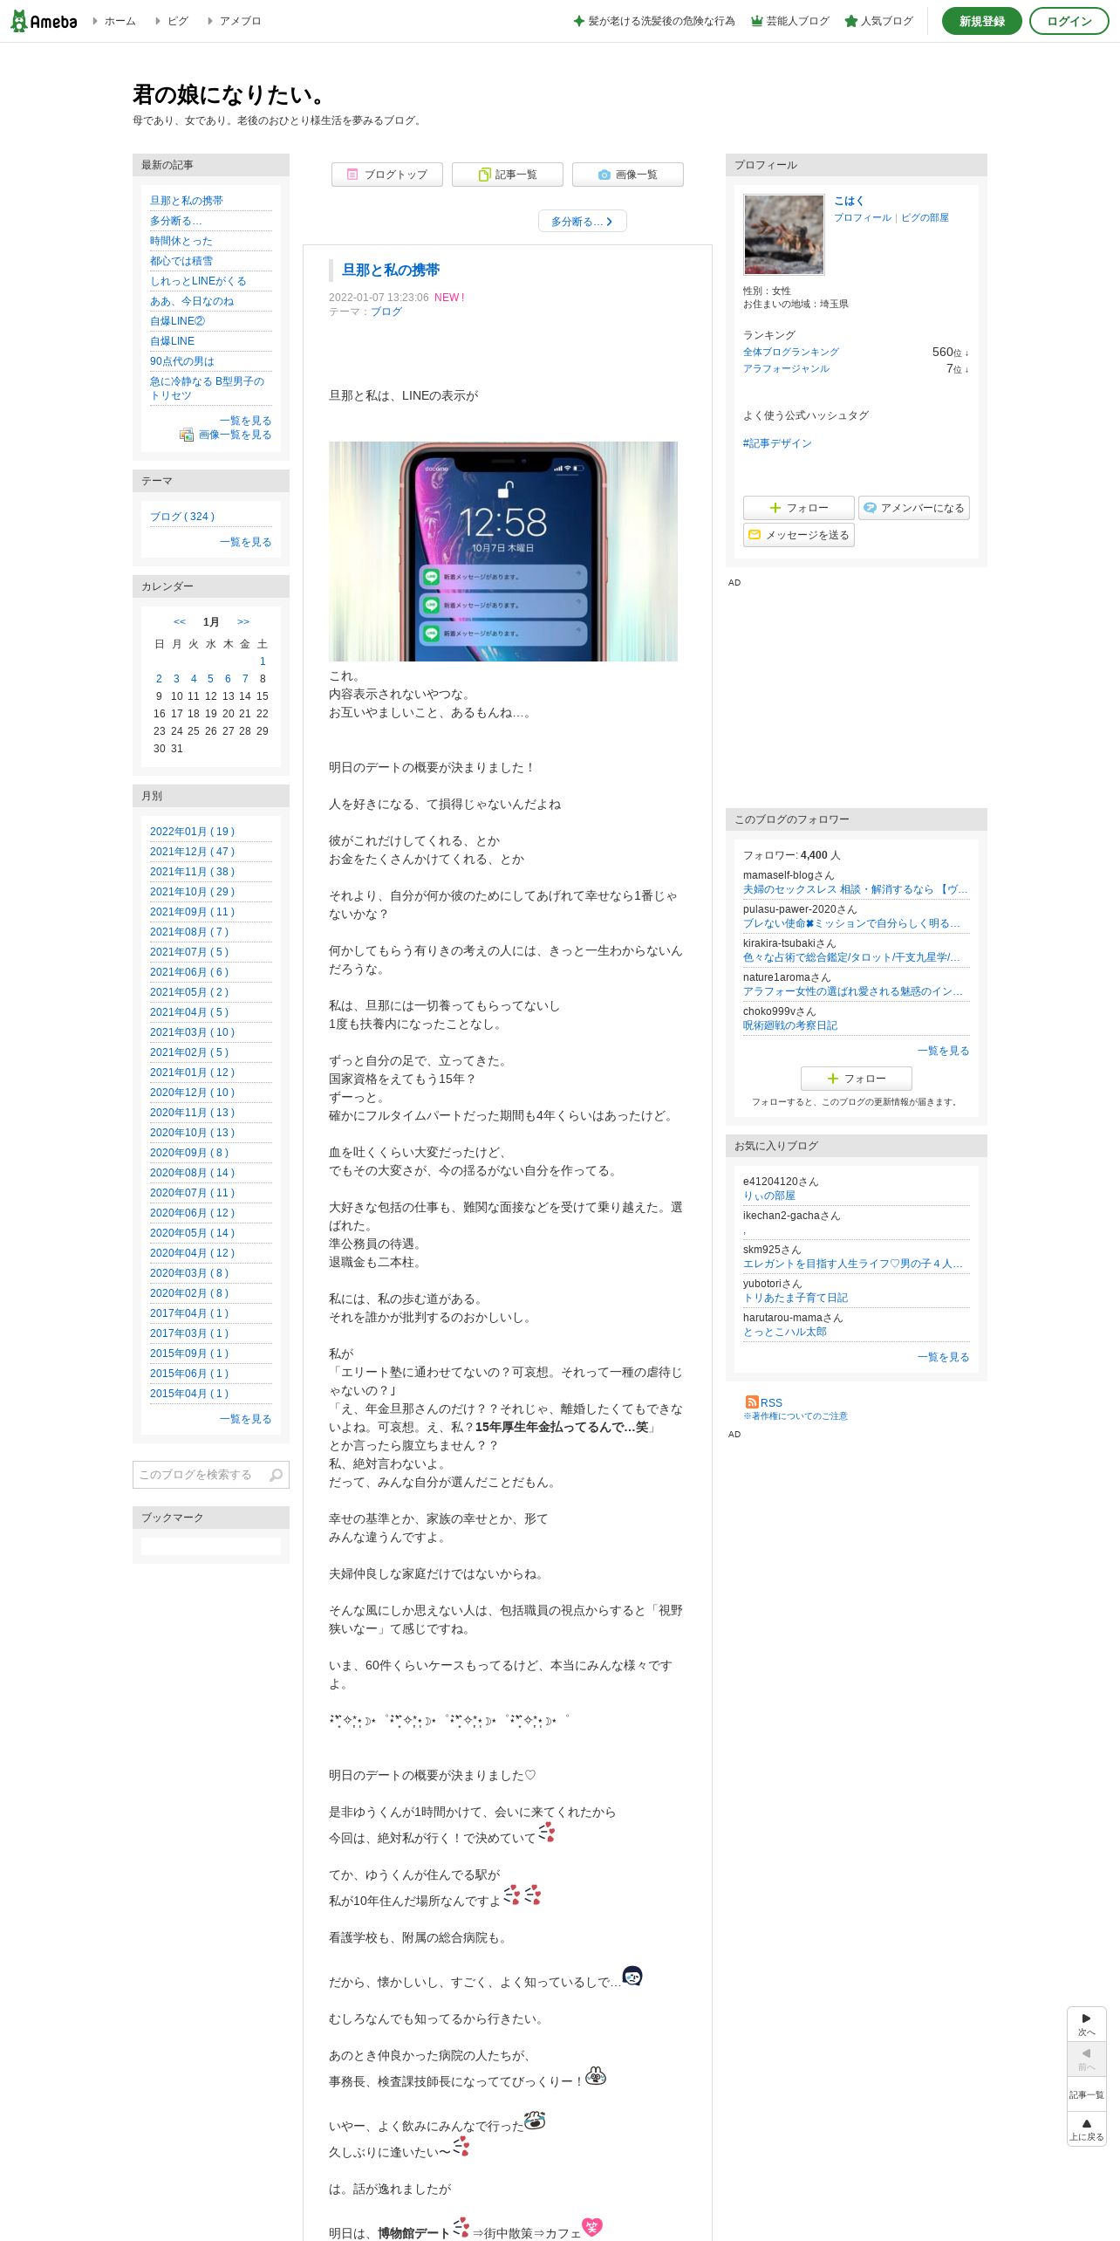Viewport: 1120px width, 2241px height.
Task: Open archive 2022年01月 ( 19 )
Action: pos(193,832)
